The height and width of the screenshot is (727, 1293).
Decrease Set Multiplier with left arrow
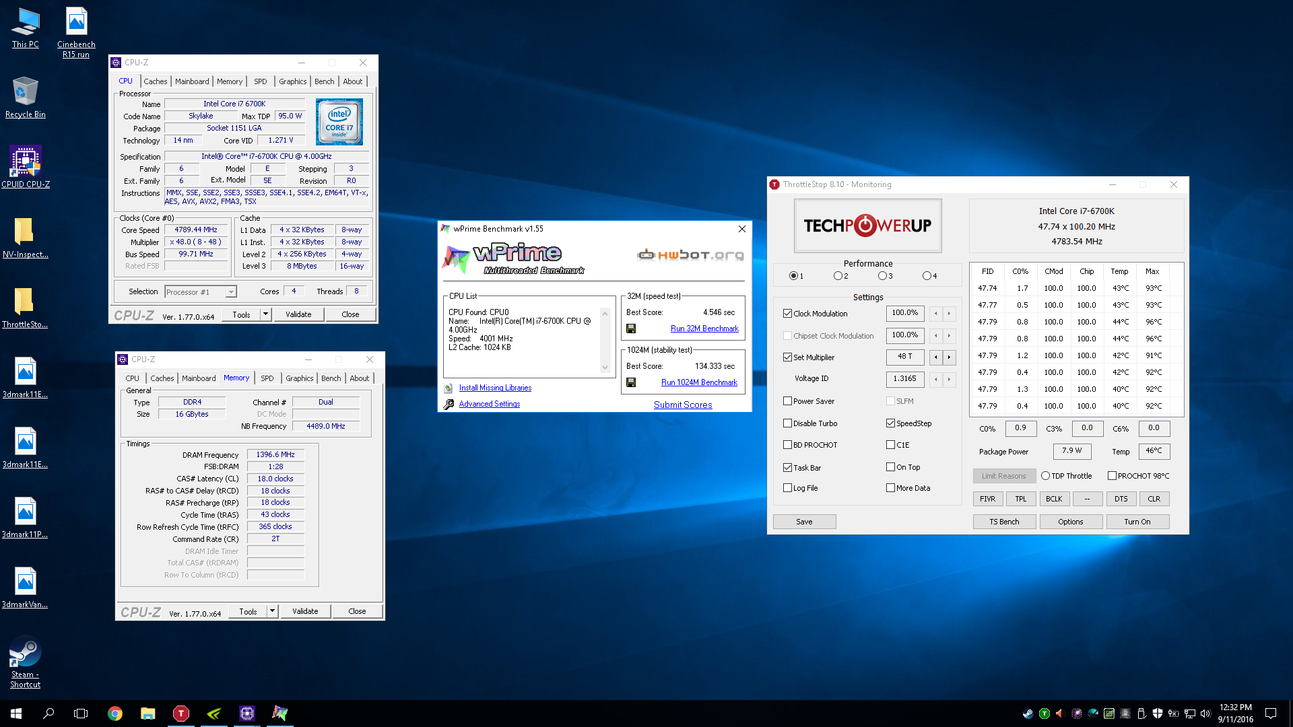pyautogui.click(x=935, y=357)
